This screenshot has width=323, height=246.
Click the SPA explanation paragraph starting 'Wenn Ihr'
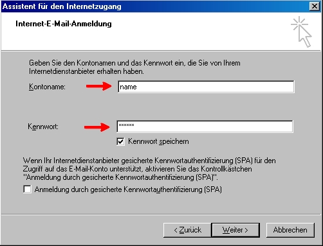(x=149, y=169)
